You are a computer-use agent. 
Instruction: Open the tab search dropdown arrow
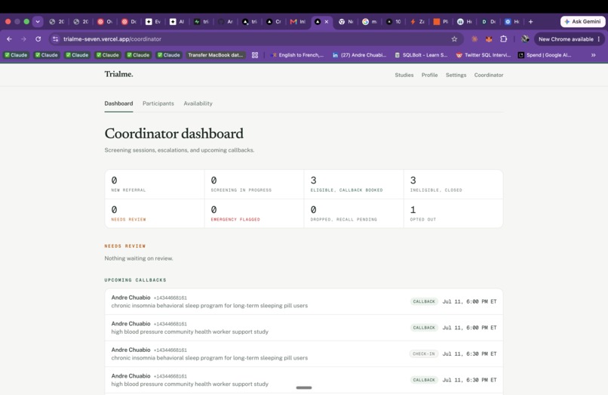(38, 22)
